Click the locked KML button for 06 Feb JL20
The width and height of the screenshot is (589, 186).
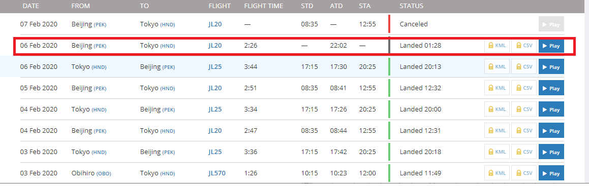click(x=497, y=46)
